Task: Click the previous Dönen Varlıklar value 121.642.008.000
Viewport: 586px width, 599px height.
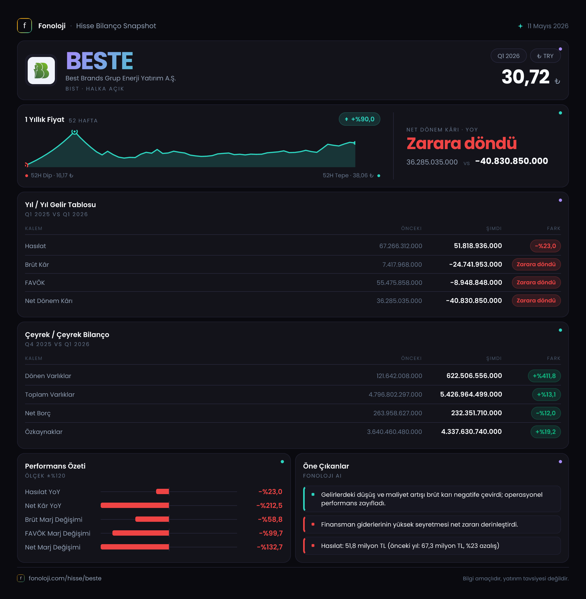Action: tap(399, 376)
